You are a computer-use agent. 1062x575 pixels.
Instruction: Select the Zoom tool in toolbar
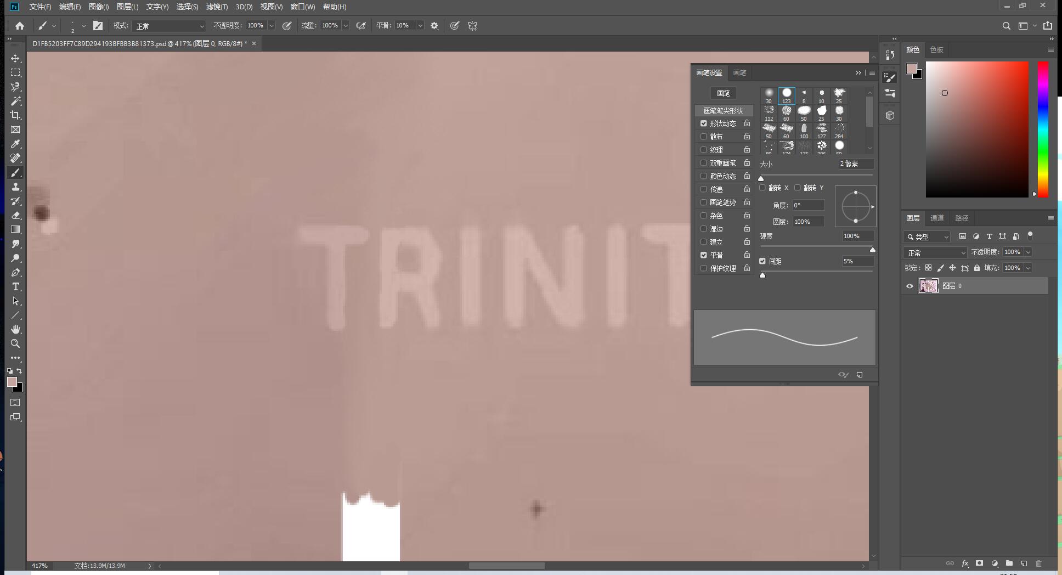[15, 343]
